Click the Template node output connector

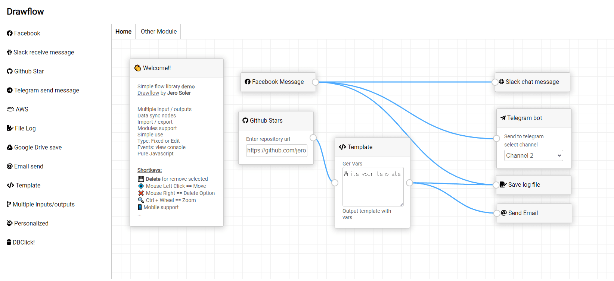pos(410,183)
